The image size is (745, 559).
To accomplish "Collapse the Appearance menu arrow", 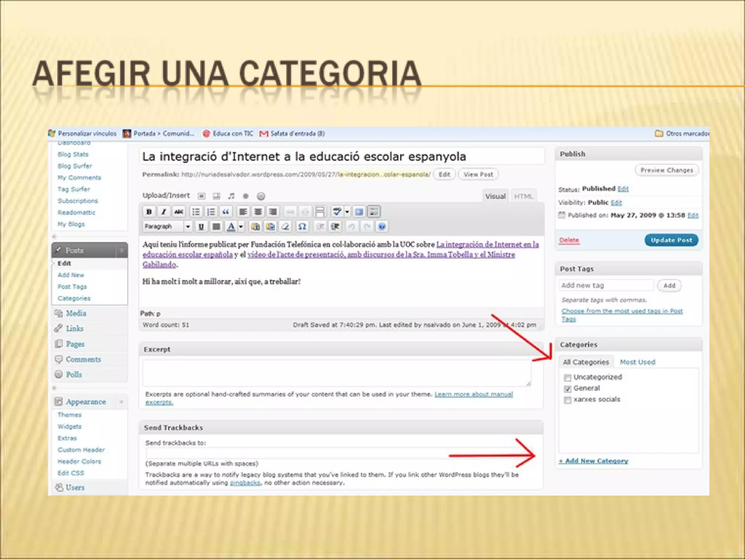I will tap(121, 402).
